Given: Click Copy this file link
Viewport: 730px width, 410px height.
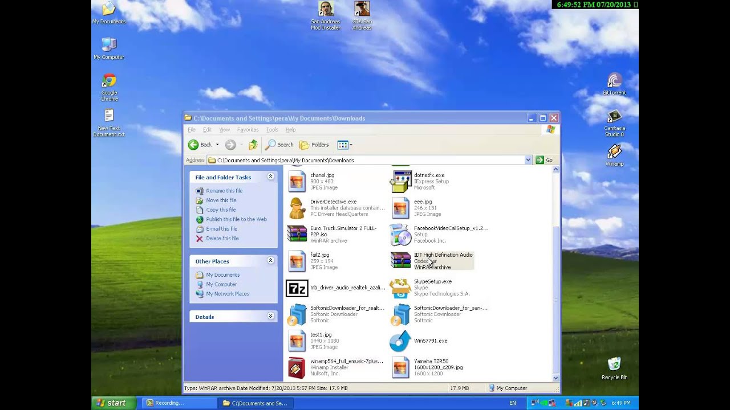Looking at the screenshot, I should (x=221, y=210).
